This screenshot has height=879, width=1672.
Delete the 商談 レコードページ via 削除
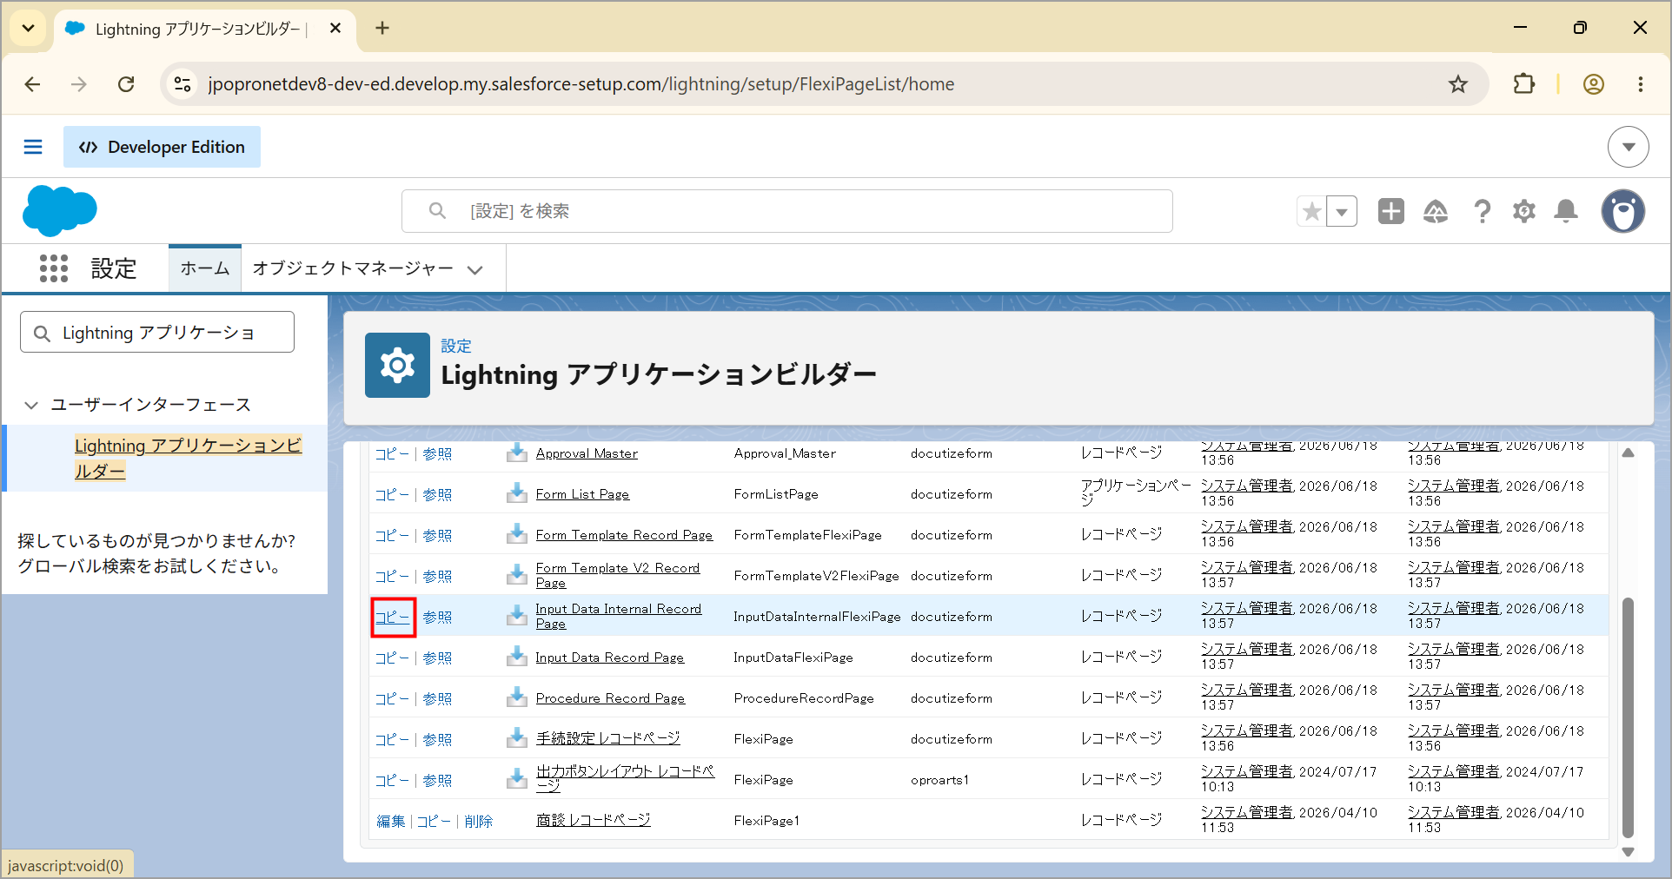point(479,821)
